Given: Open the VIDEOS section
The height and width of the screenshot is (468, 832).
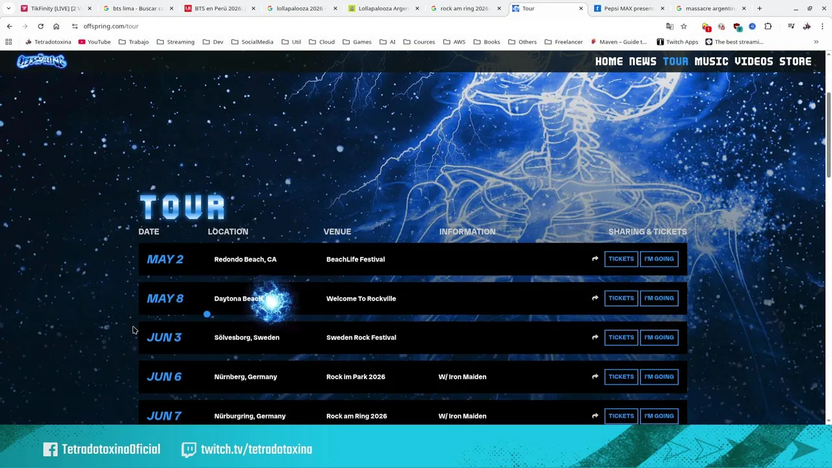Looking at the screenshot, I should point(754,61).
